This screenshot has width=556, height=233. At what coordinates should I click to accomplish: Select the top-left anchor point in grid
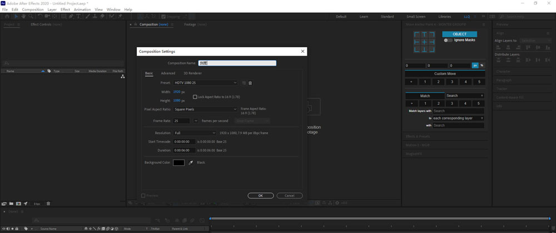pos(416,35)
